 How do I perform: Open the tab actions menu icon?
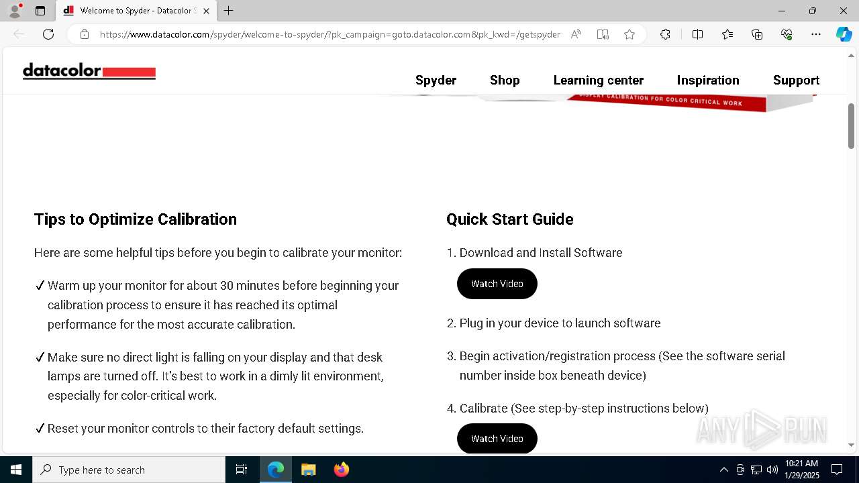tap(40, 11)
